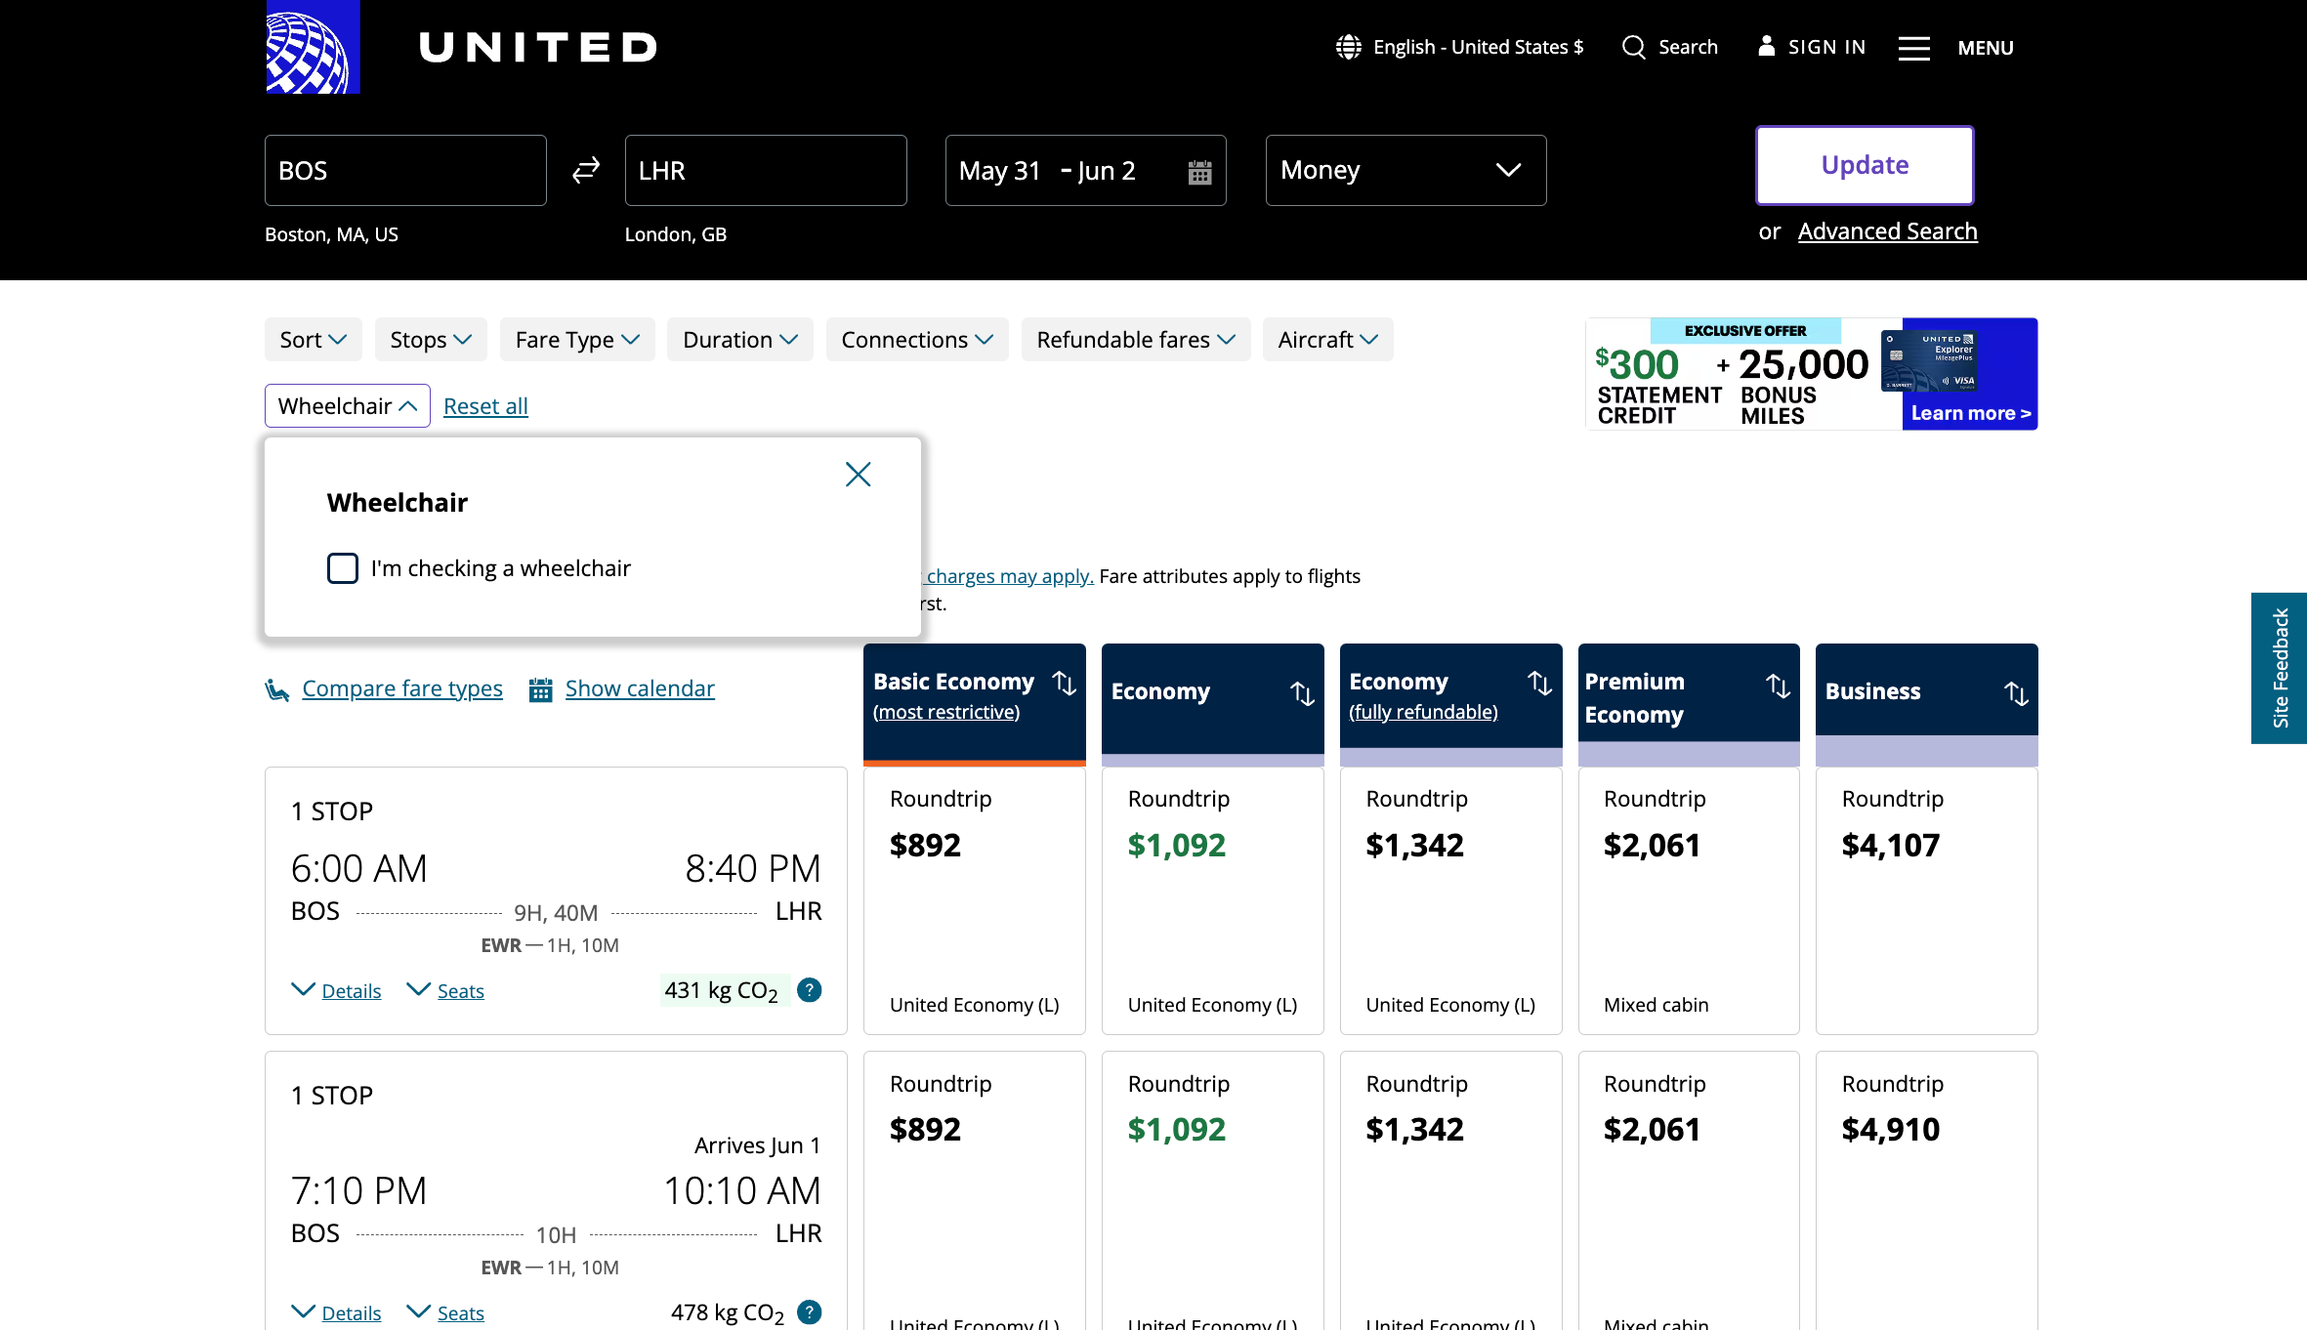Sort by Business fare column arrows

(x=2016, y=693)
